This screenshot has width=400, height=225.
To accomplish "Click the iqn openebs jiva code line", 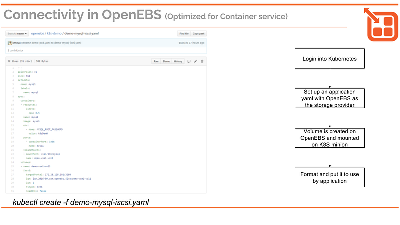I will [x=58, y=179].
